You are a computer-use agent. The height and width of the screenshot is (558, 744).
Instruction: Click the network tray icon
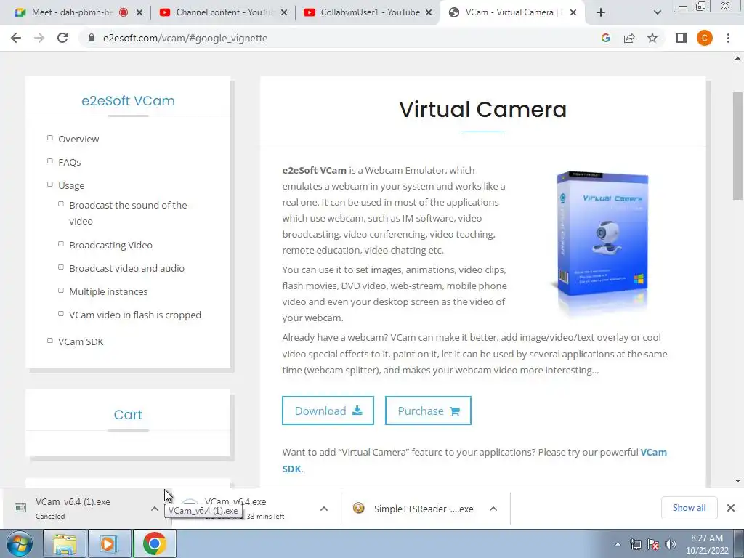click(x=635, y=544)
